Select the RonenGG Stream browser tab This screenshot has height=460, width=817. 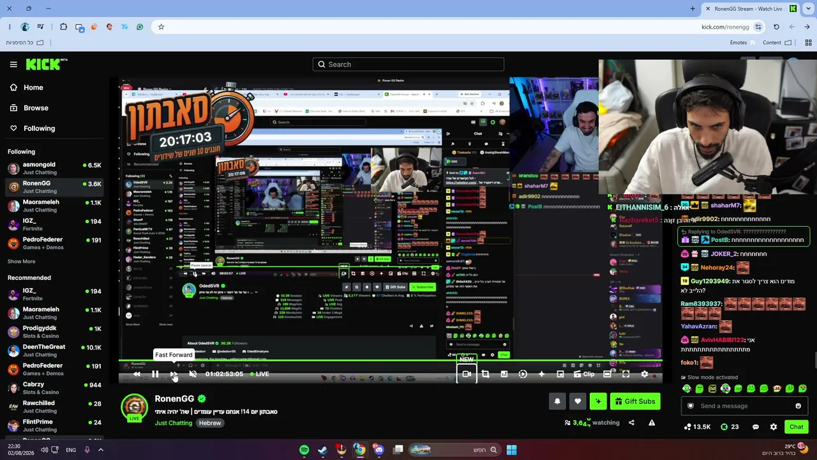(751, 9)
